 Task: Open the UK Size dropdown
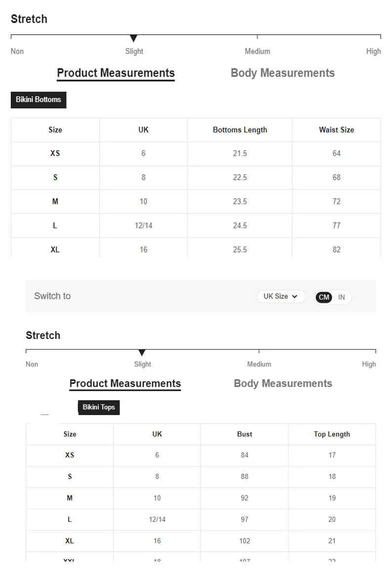[x=281, y=296]
